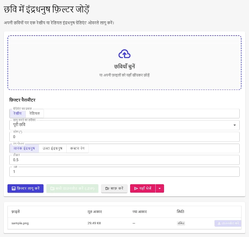The image size is (249, 237).
Task: Click the 'लंबित' status badge
Action: pyautogui.click(x=181, y=223)
